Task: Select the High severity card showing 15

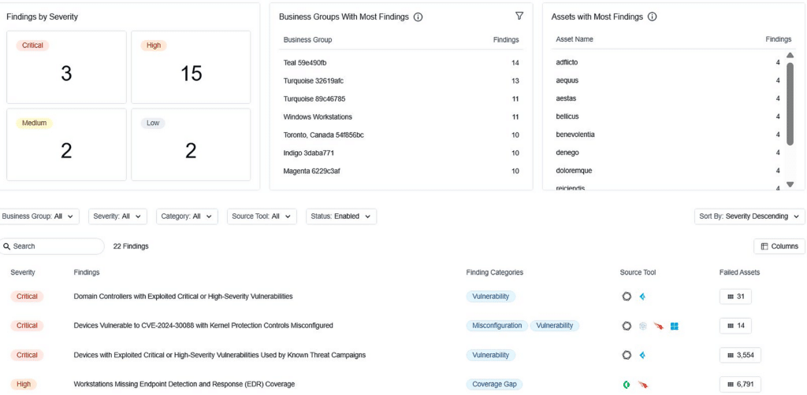Action: 191,67
